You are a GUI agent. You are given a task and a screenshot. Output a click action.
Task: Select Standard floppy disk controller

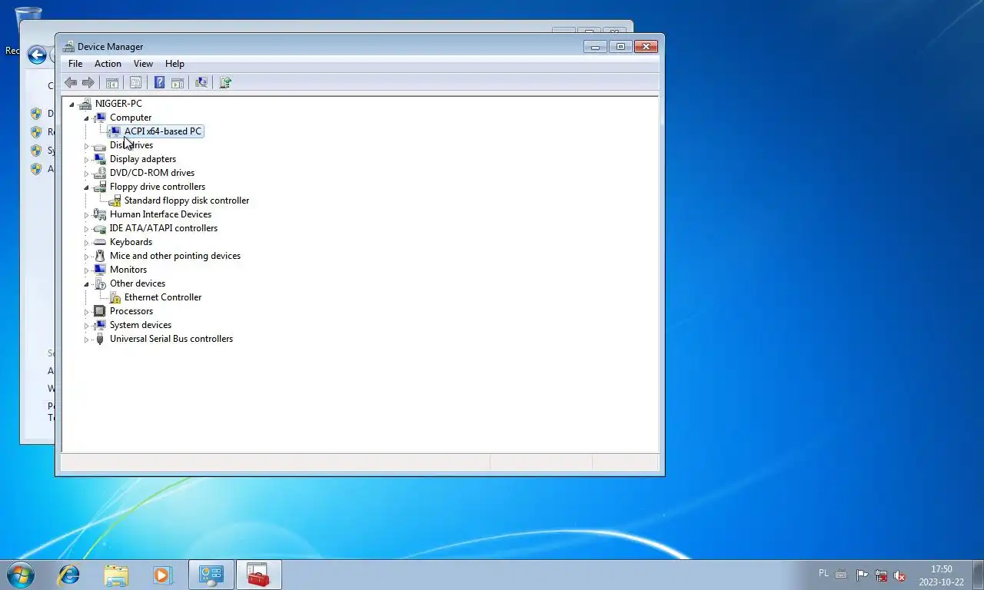click(x=187, y=201)
